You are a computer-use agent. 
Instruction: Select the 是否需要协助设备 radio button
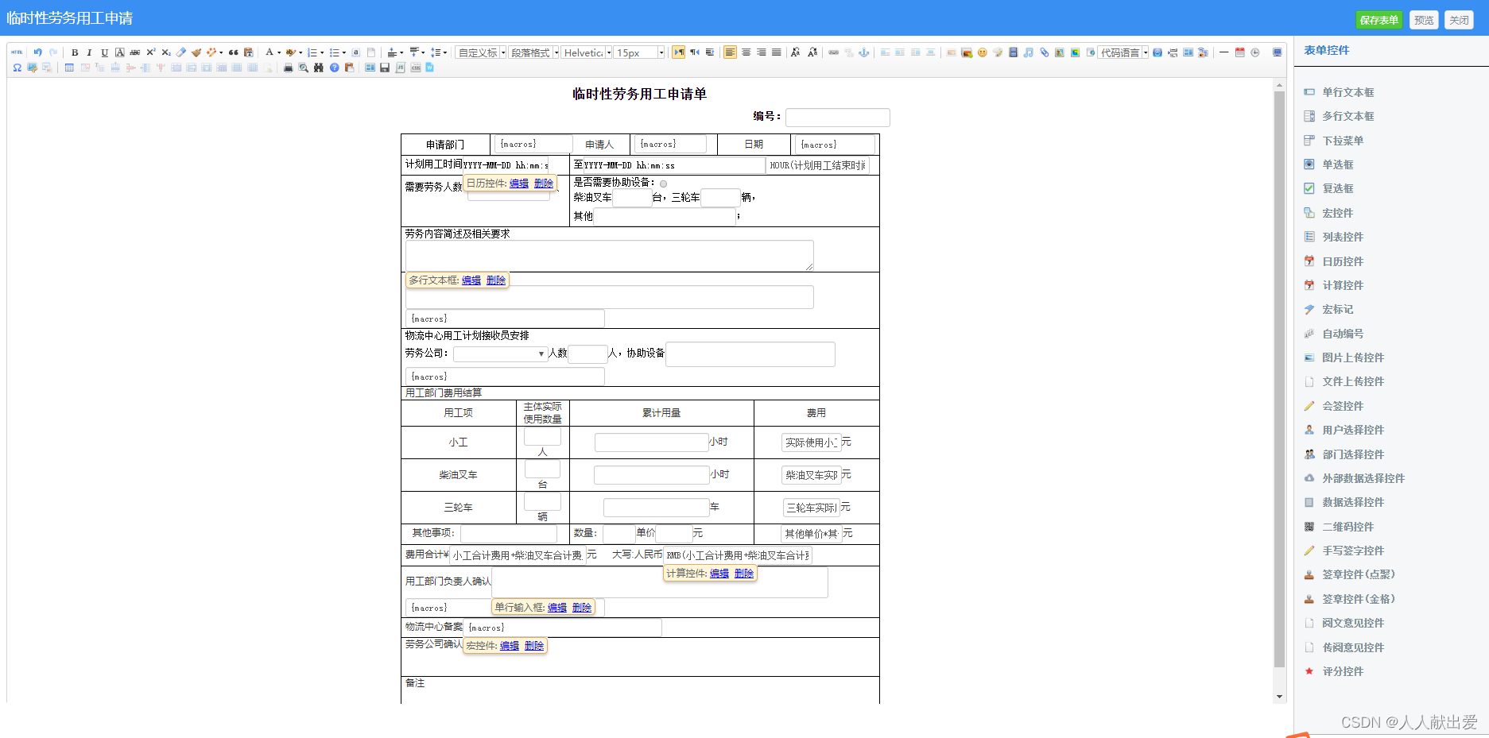663,184
